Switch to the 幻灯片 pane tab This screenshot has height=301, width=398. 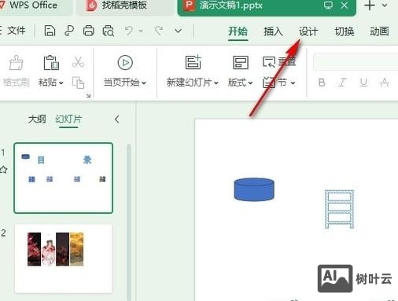pos(68,119)
